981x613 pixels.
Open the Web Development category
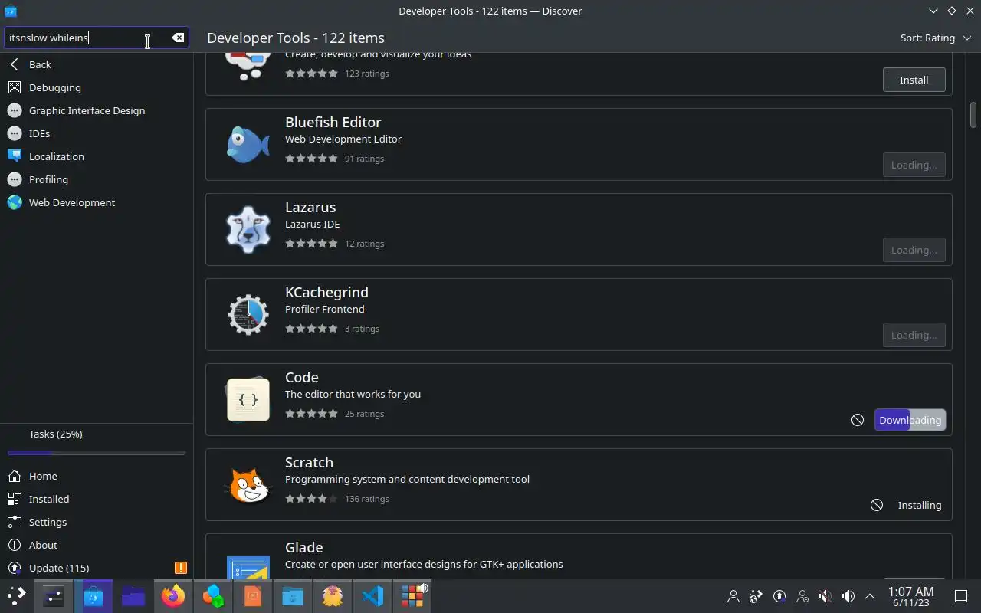tap(97, 202)
